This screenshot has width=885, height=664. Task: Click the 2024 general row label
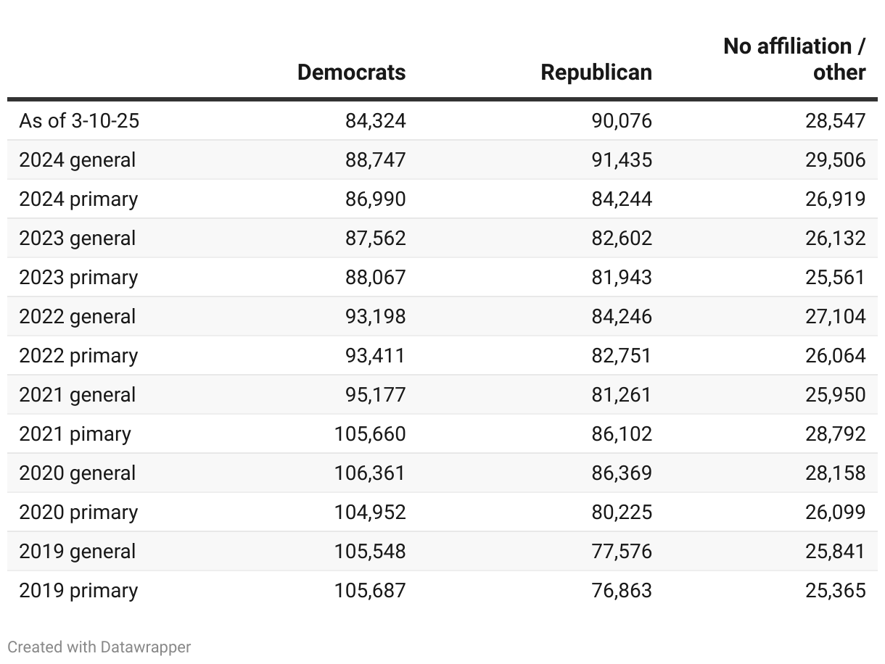point(77,159)
